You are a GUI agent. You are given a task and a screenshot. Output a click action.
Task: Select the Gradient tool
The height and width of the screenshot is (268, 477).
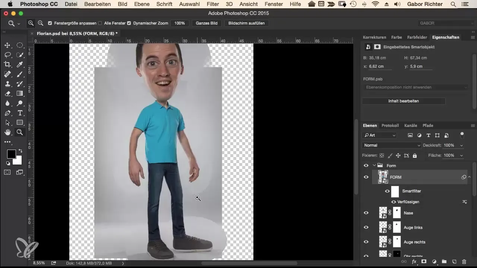(x=20, y=93)
